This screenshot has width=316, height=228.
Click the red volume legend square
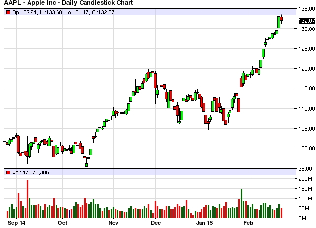[x=8, y=172]
